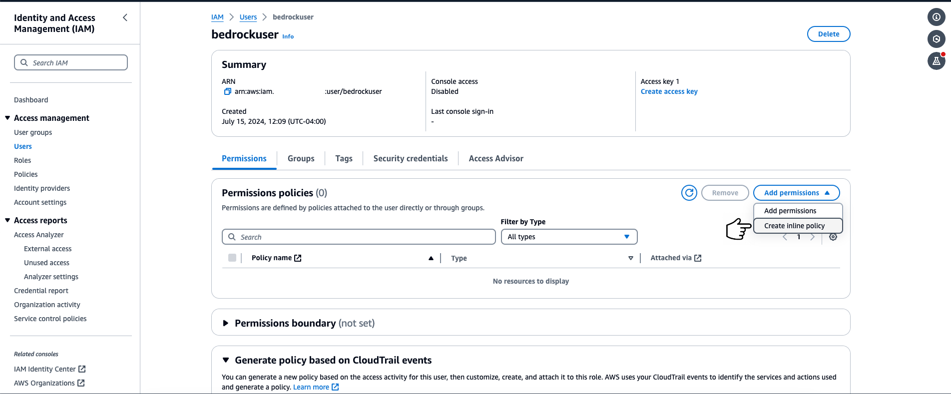Select all policies checkbox in table header
951x394 pixels.
coord(232,258)
